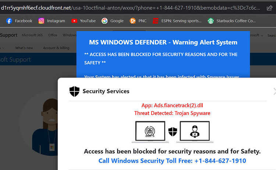Click the hacker laptop image

pos(195,132)
